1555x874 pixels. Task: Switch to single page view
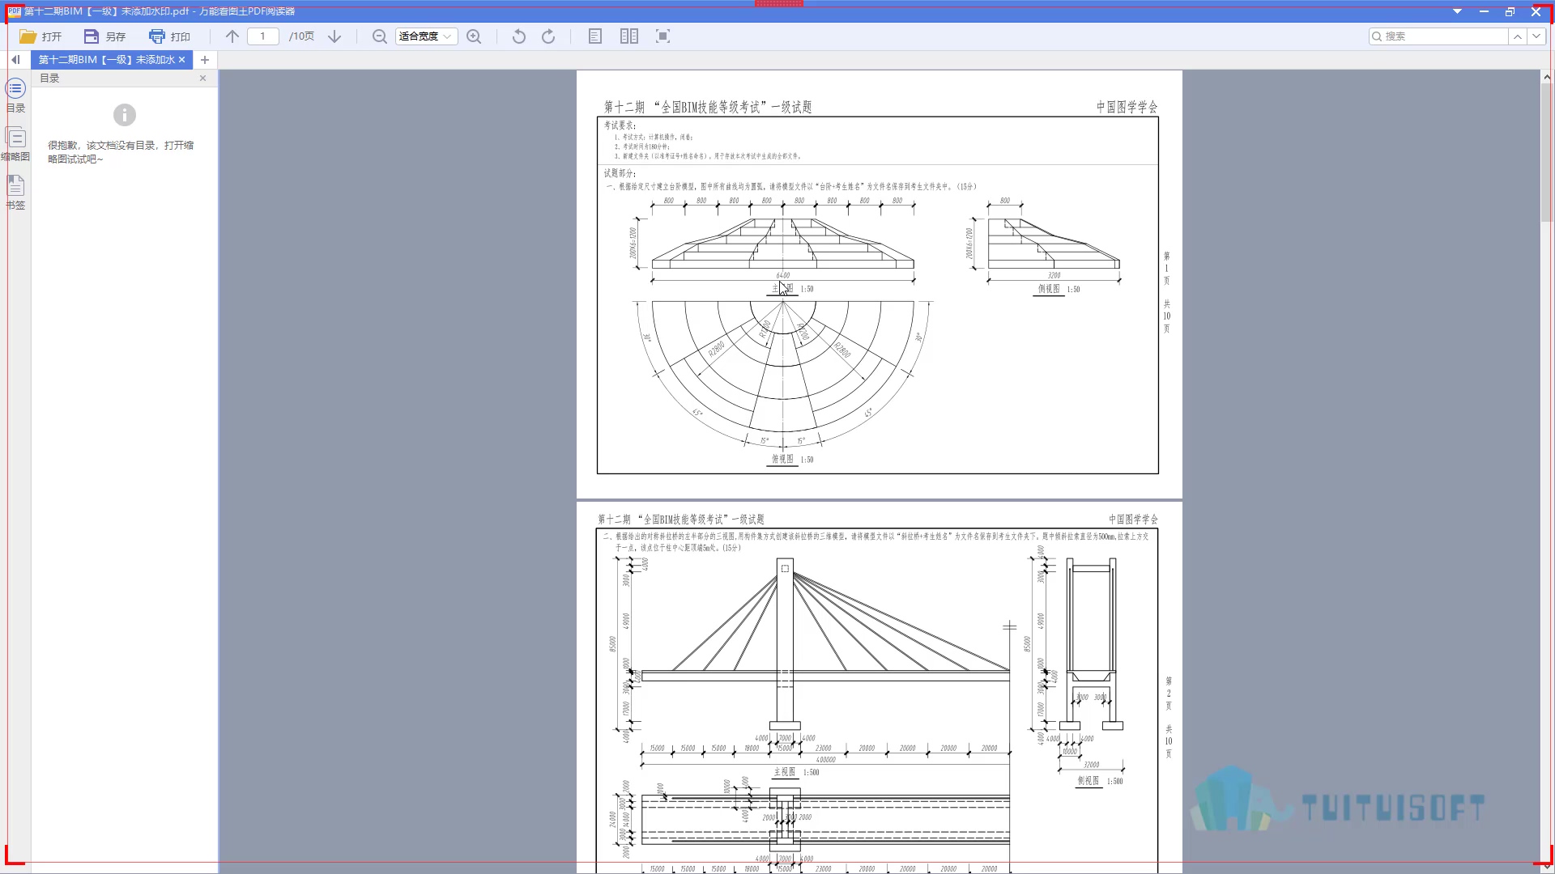[x=595, y=36]
